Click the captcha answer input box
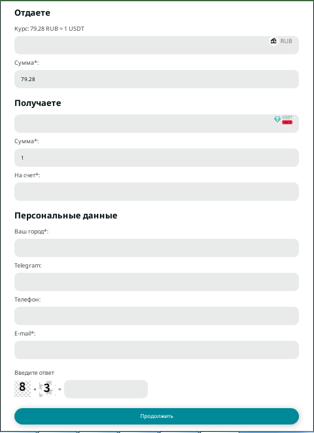The width and height of the screenshot is (314, 433). point(106,389)
